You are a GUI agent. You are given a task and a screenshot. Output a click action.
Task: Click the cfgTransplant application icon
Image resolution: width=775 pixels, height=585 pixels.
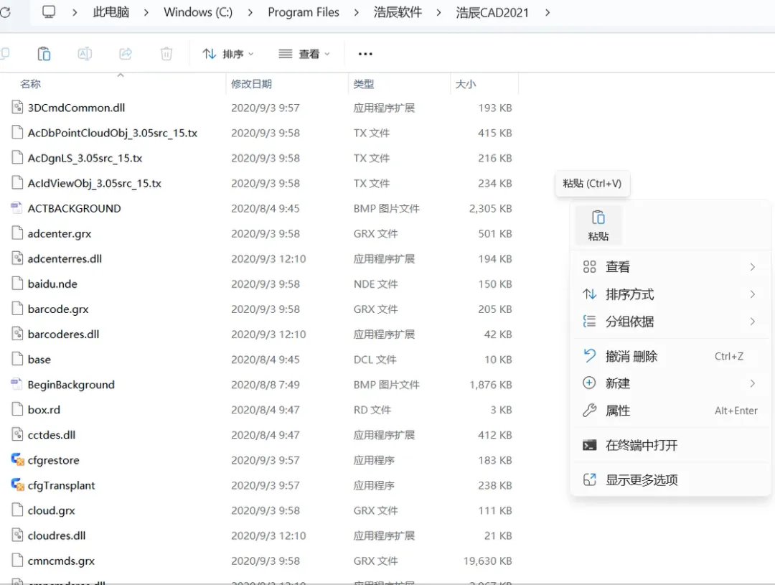pos(17,485)
